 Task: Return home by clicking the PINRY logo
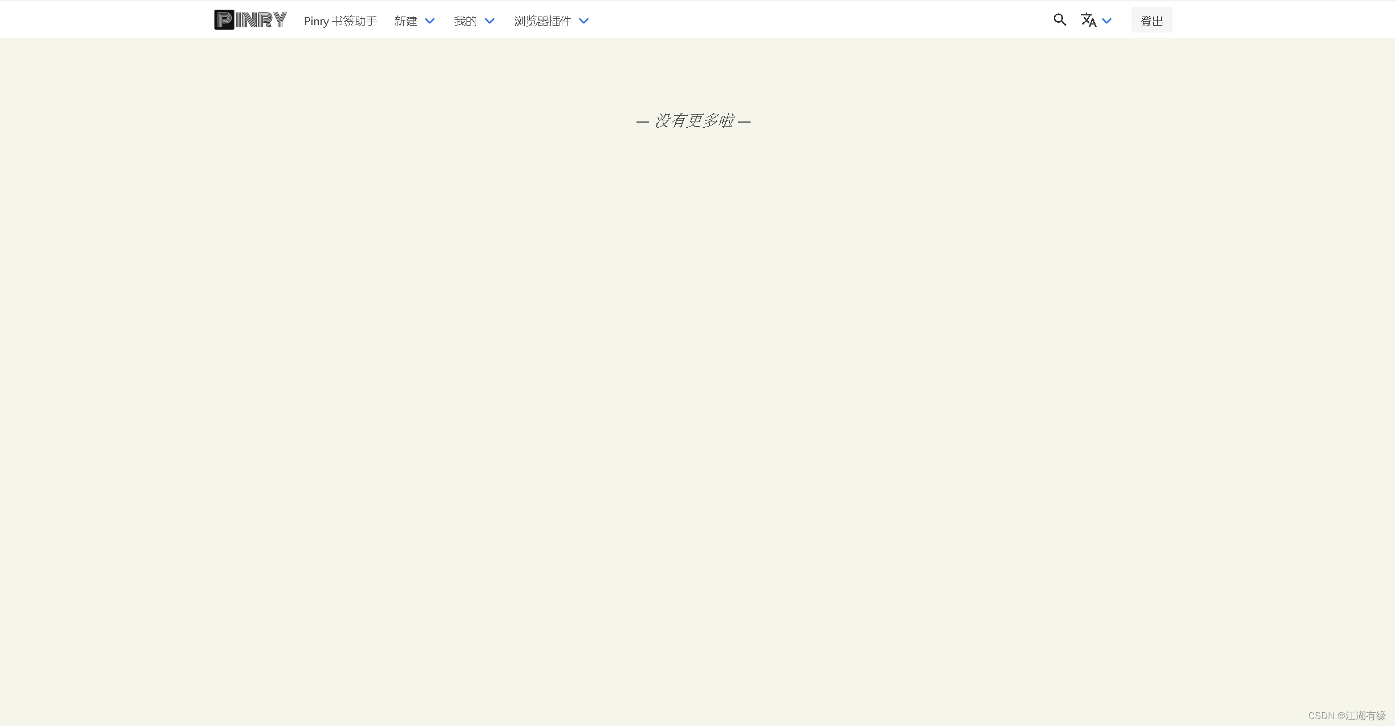[x=250, y=19]
